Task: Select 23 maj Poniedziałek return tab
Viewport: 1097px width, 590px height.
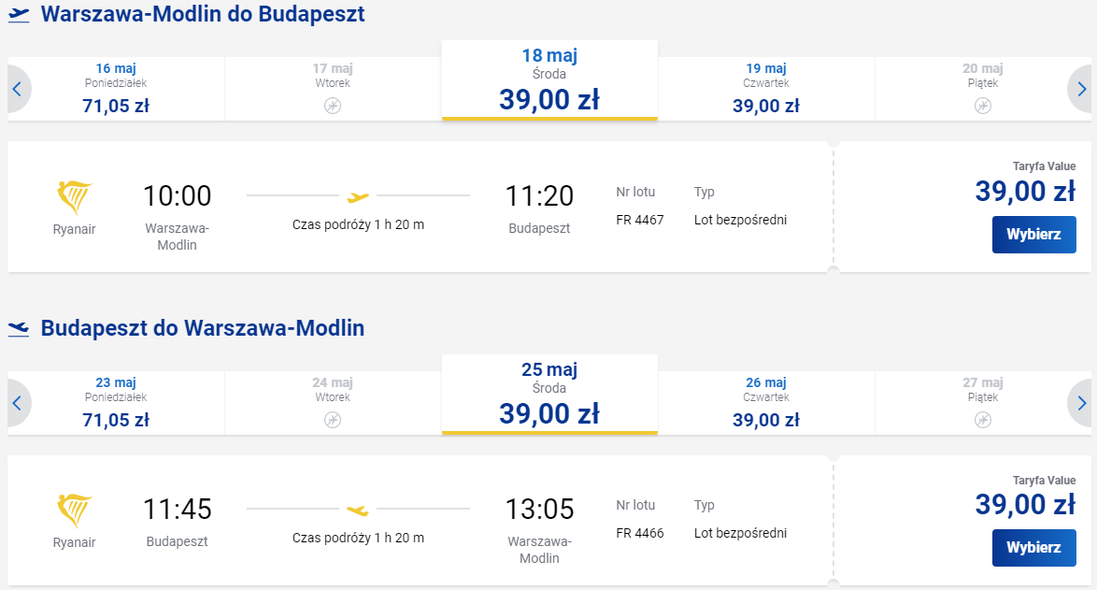Action: point(116,403)
